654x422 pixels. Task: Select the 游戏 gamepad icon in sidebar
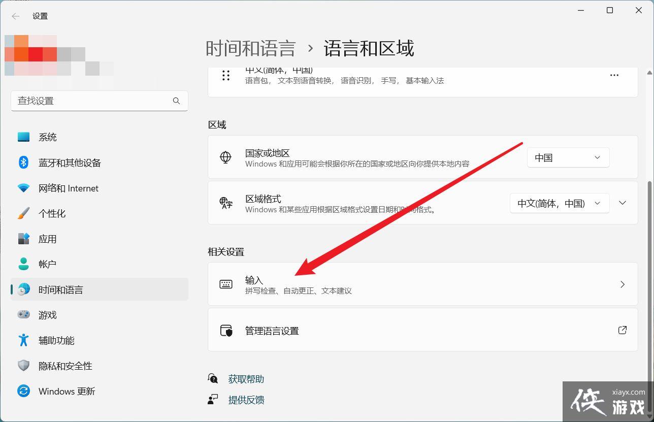pyautogui.click(x=23, y=315)
